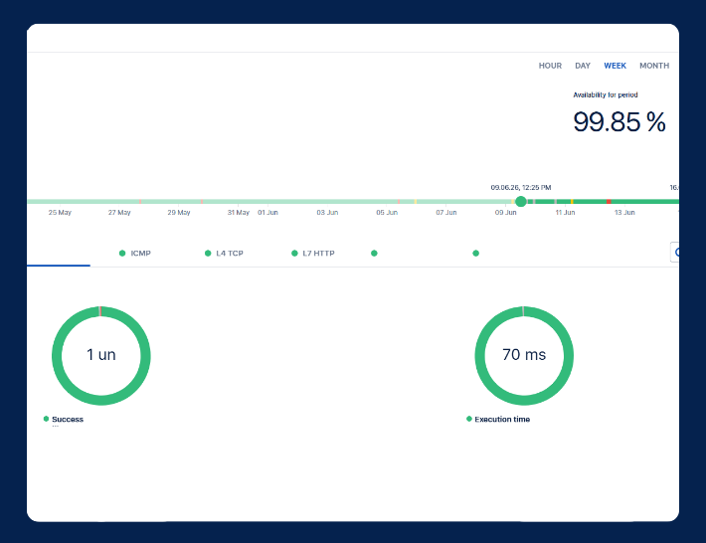Click the green timeline handle marker
Viewport: 706px width, 543px height.
(x=521, y=201)
